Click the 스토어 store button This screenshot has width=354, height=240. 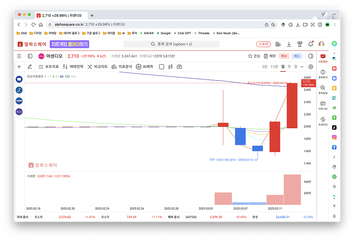click(x=263, y=44)
